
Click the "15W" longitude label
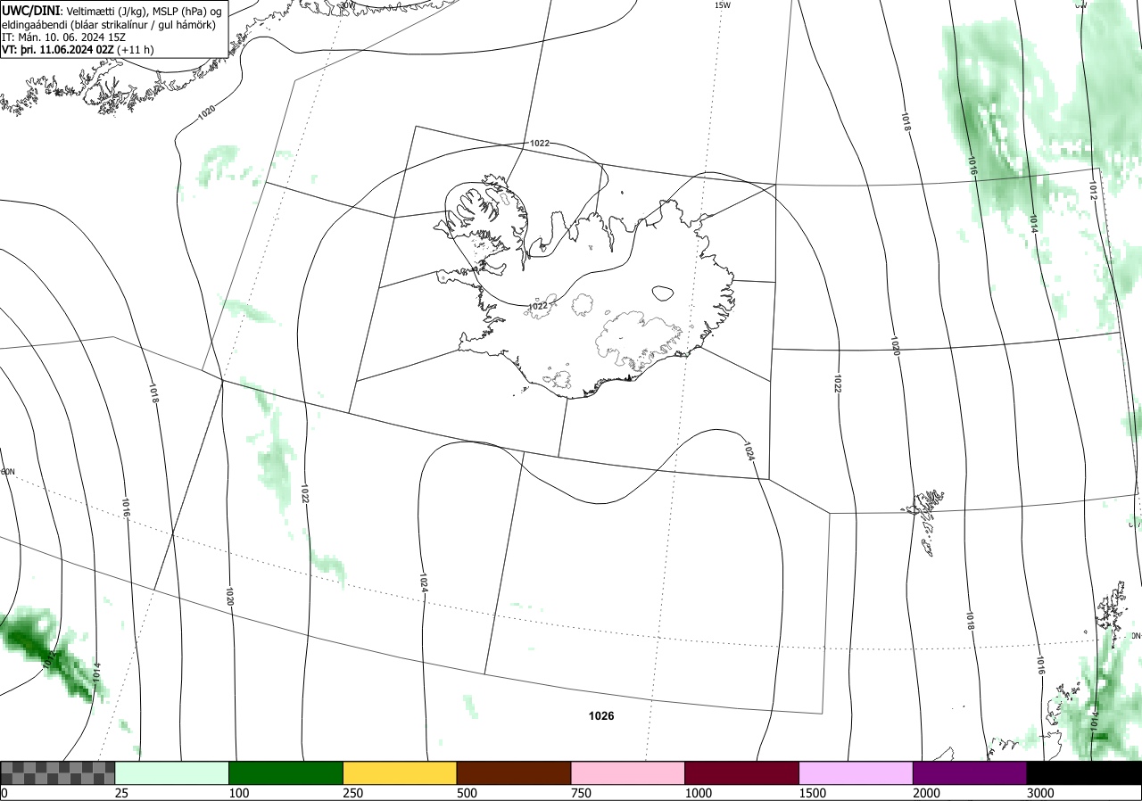[723, 4]
